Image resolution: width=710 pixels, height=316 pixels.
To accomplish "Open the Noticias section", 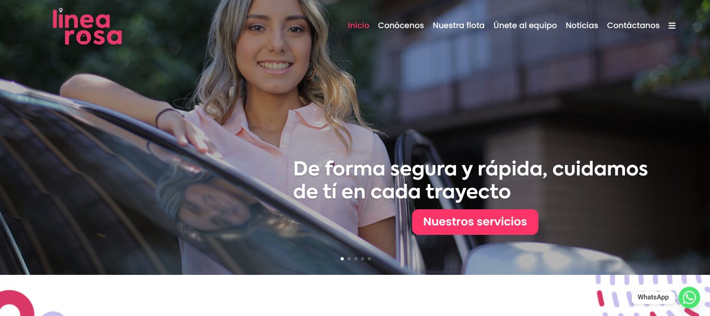I will click(582, 26).
